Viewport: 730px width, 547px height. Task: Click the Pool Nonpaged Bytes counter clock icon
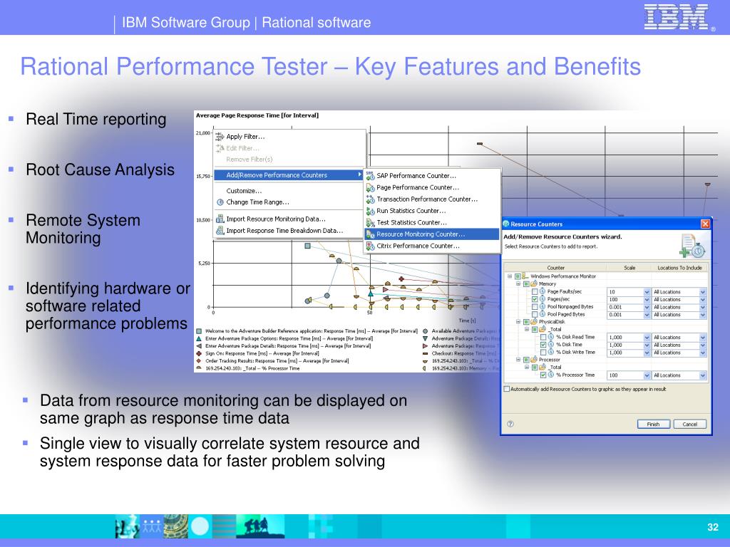(x=543, y=306)
